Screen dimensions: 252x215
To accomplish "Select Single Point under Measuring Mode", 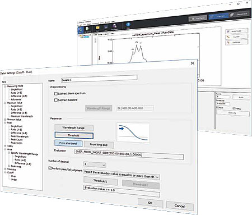I will tap(17, 89).
